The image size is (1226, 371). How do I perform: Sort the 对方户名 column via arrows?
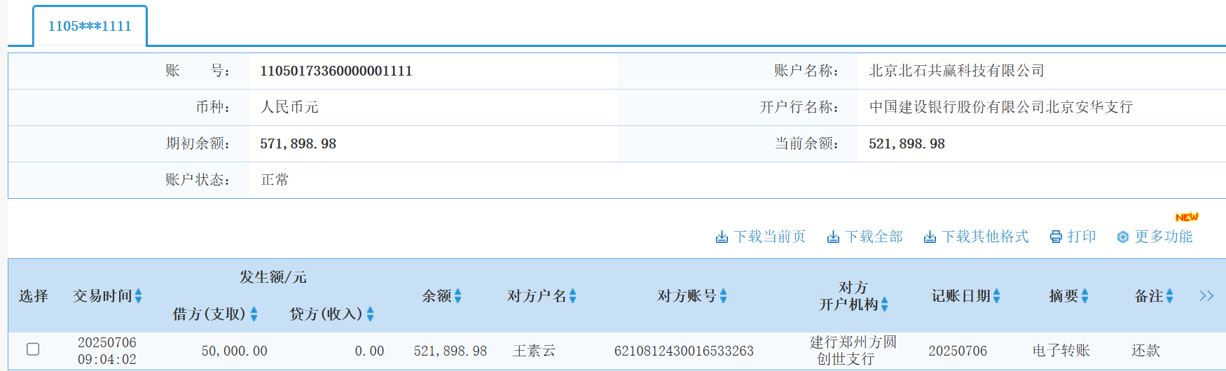point(573,296)
